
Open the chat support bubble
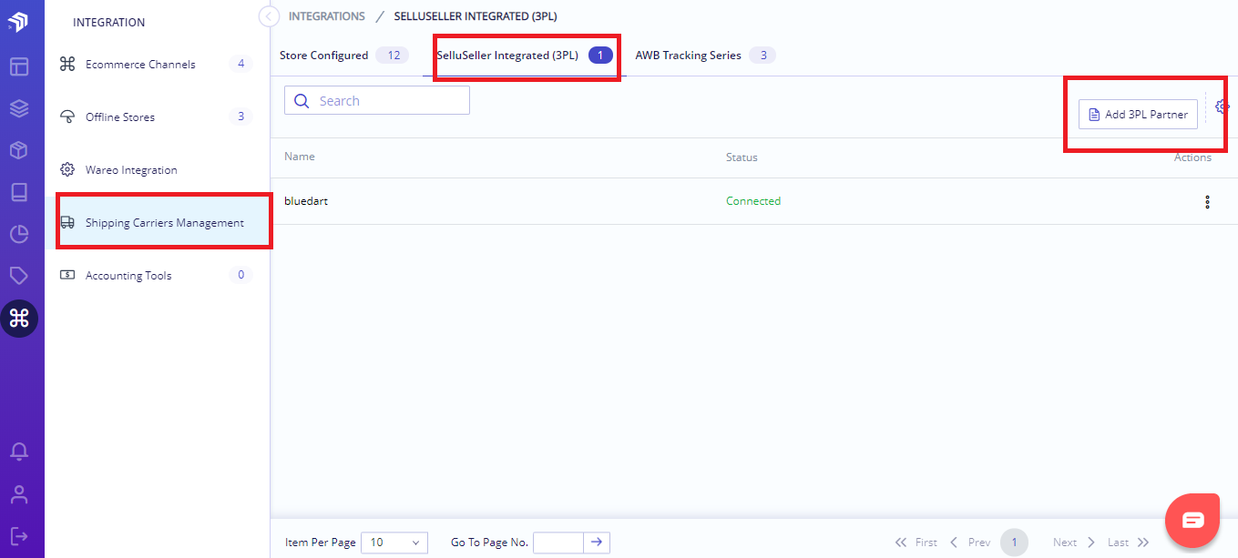[1192, 520]
